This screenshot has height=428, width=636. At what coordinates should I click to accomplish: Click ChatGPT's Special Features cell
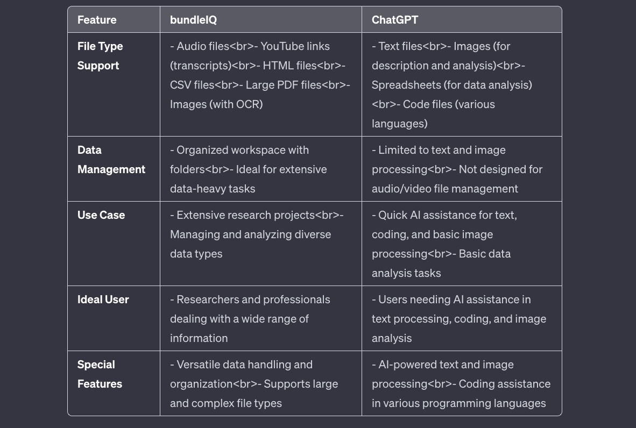(461, 384)
